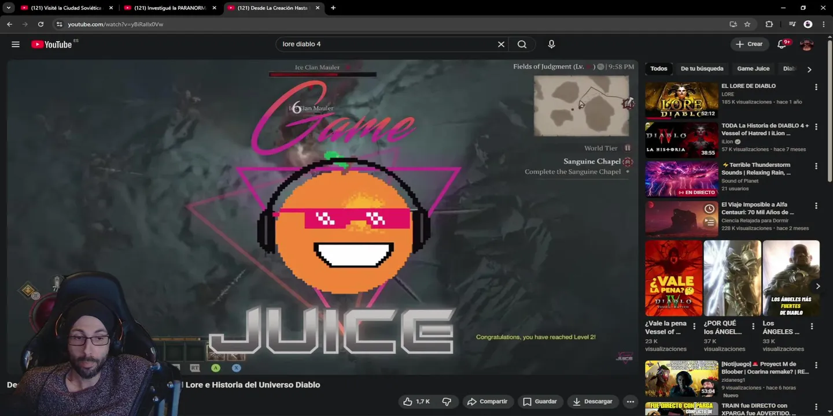Image resolution: width=833 pixels, height=416 pixels.
Task: Open the DIABLO IV La Historia thumbnail
Action: [681, 139]
